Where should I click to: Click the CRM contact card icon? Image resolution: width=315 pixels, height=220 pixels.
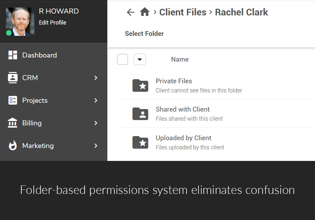click(13, 78)
